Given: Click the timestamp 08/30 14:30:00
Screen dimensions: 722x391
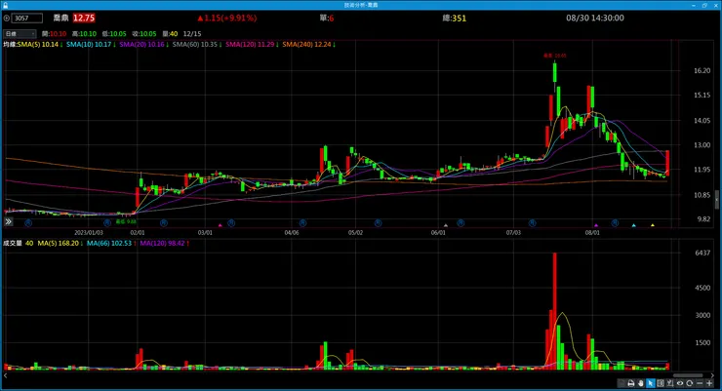Looking at the screenshot, I should (595, 18).
